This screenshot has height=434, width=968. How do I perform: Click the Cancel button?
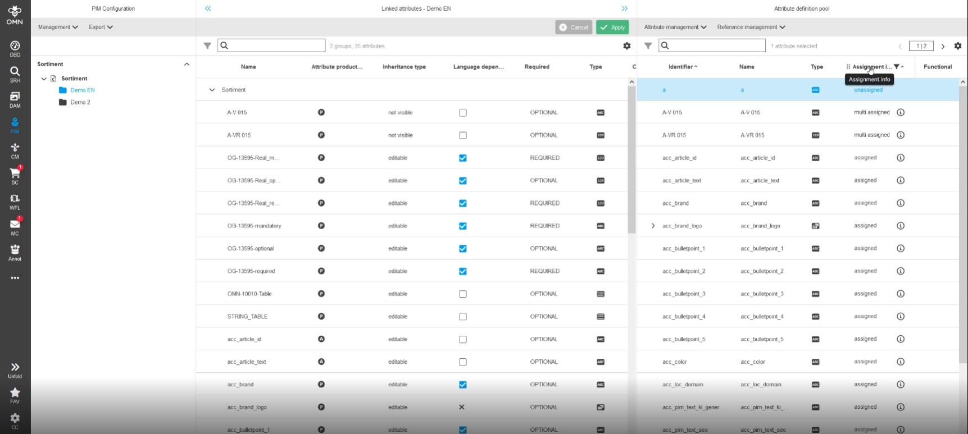[574, 28]
